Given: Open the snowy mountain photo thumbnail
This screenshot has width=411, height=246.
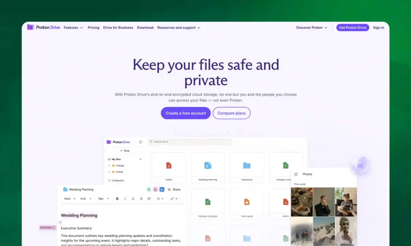Looking at the screenshot, I should coord(324,231).
